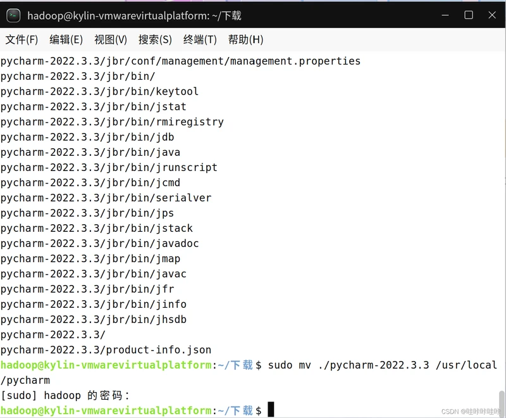Open the 帮助(H) menu

pos(245,39)
